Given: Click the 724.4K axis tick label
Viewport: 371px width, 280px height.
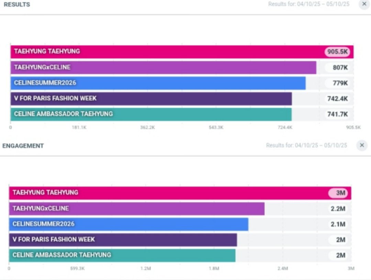Looking at the screenshot, I should (285, 127).
